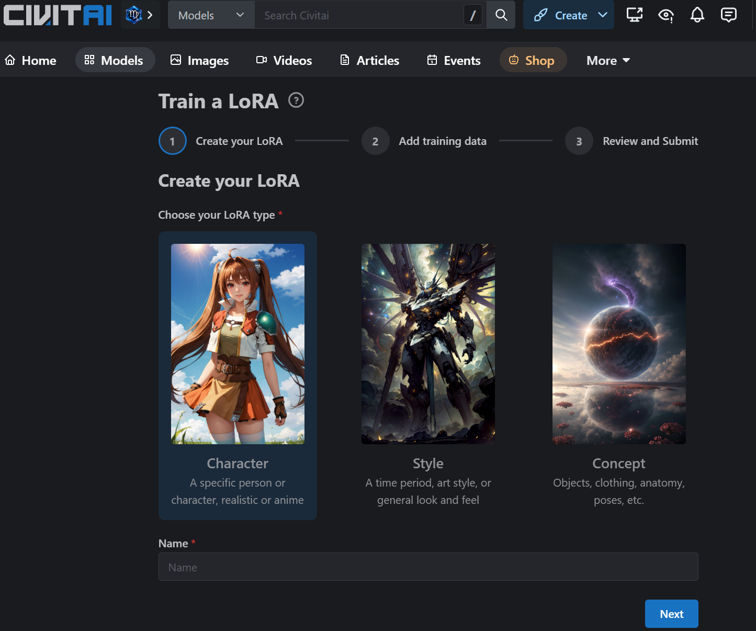The image size is (756, 631).
Task: Open the notifications bell
Action: pos(697,15)
